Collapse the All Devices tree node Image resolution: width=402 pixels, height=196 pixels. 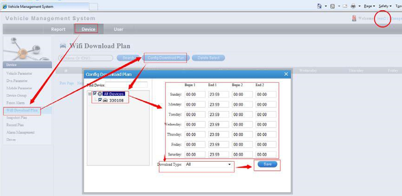tap(89, 94)
